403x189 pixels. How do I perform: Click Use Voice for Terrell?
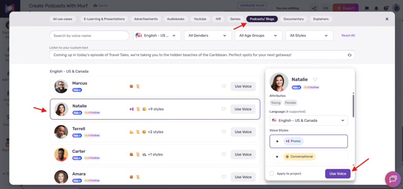(243, 132)
